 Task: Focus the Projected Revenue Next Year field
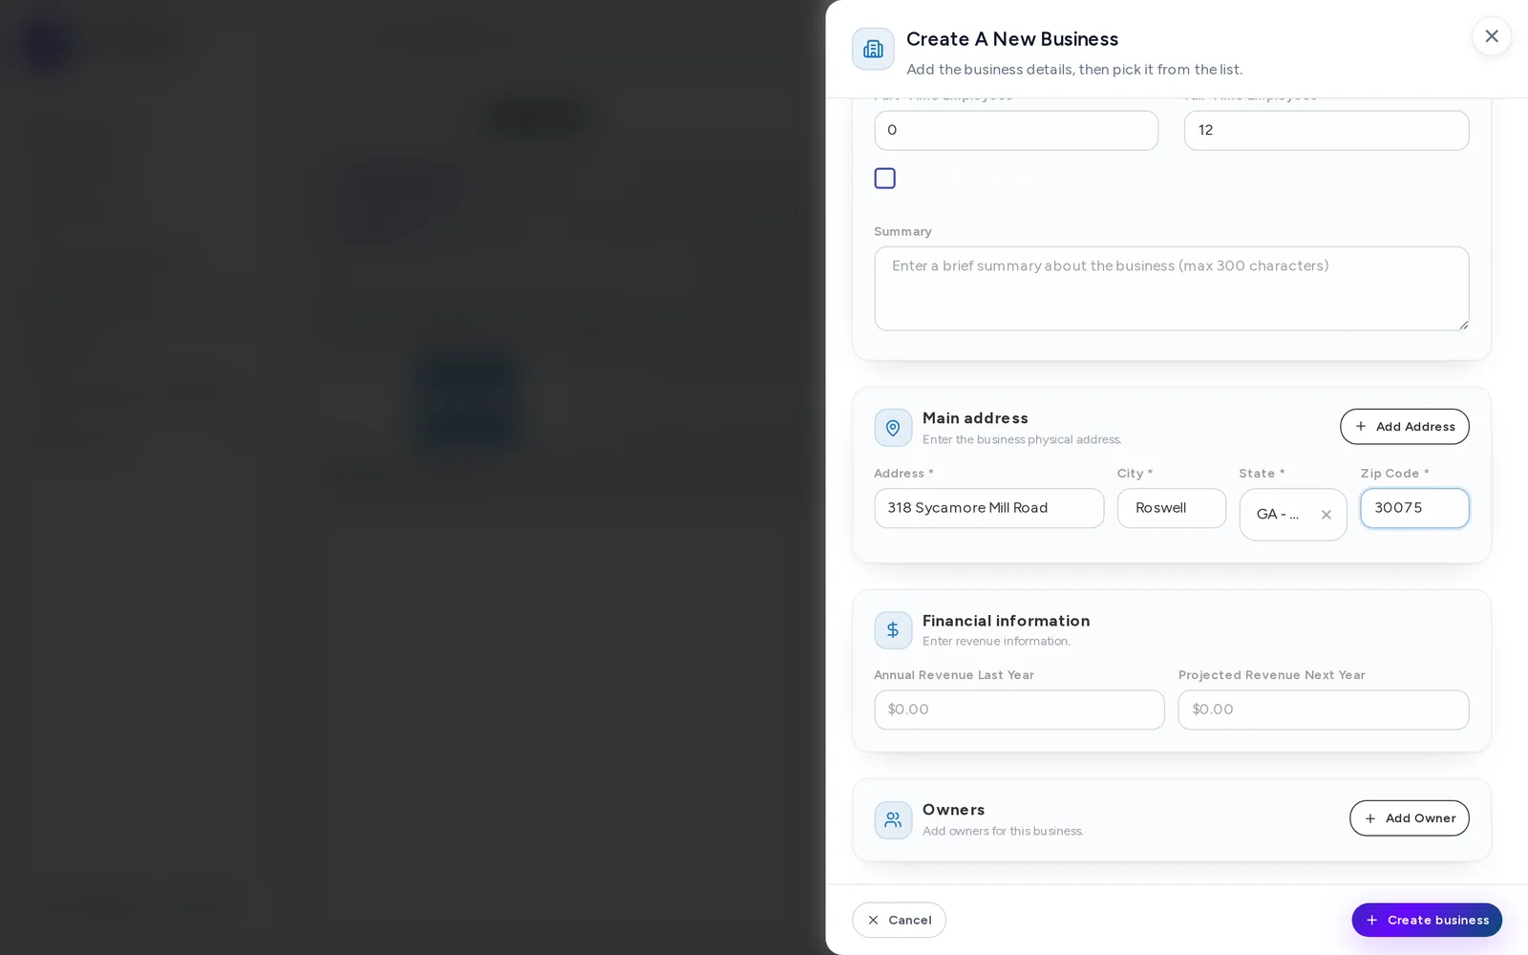[x=1323, y=710]
